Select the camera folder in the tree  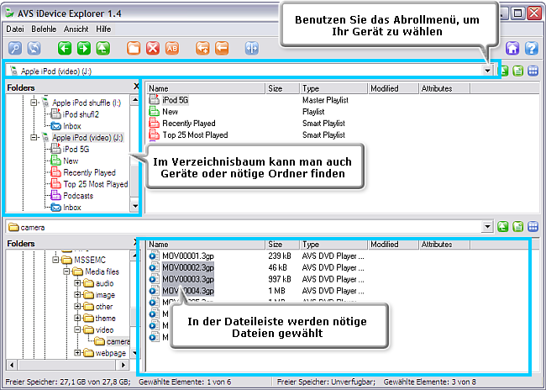tap(118, 341)
